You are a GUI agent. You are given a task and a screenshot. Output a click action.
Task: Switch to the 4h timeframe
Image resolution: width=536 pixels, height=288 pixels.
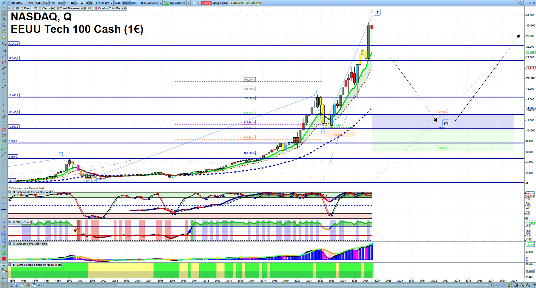72,3
